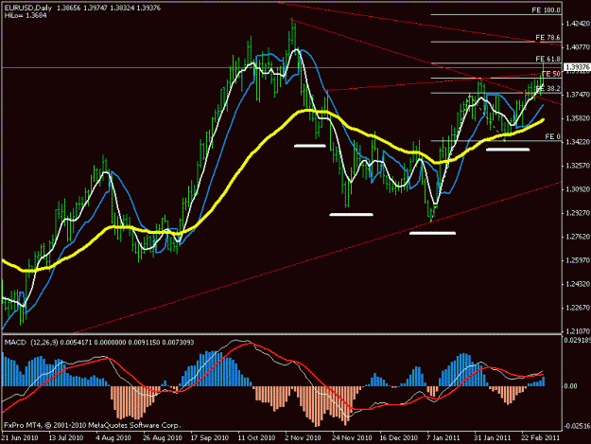Select white support marker below February 2011 low
591x444 pixels.
pyautogui.click(x=508, y=150)
